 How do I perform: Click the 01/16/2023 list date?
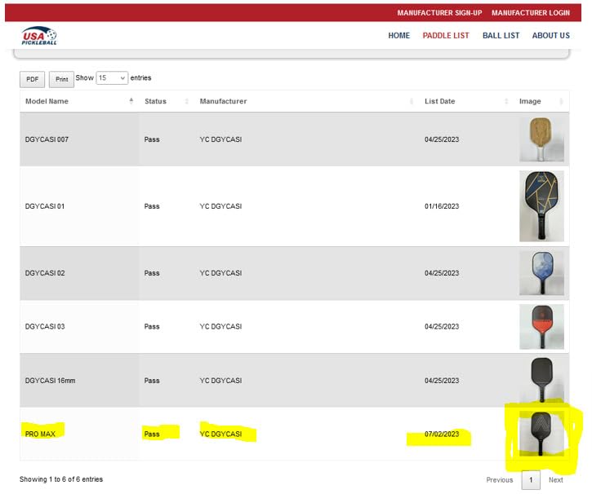coord(442,206)
